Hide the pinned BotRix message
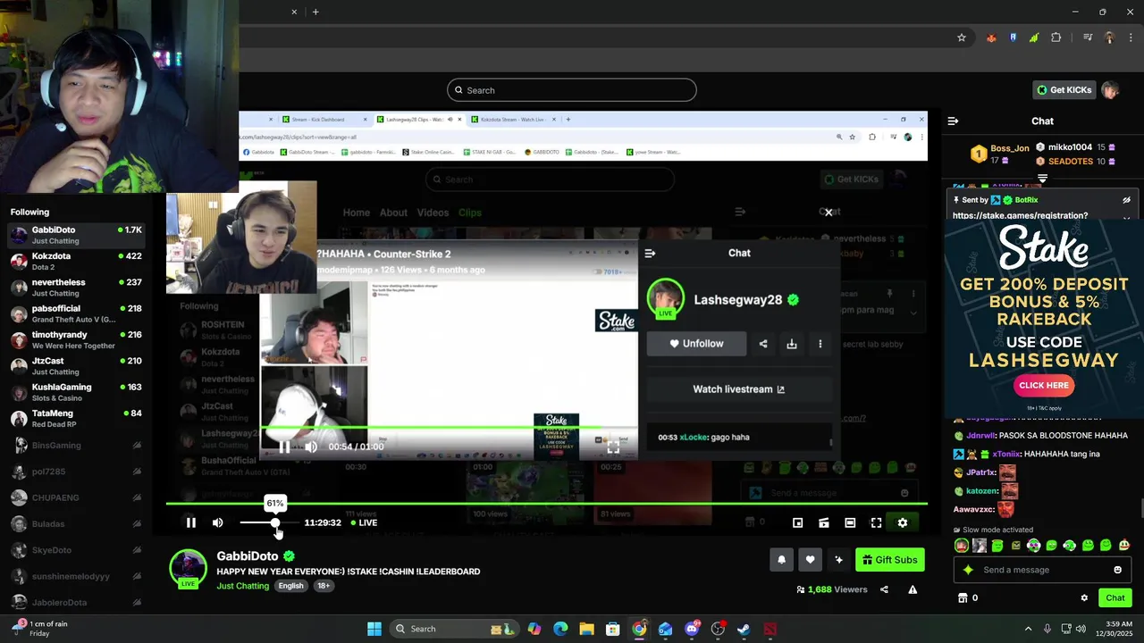1144x643 pixels. (x=1126, y=200)
